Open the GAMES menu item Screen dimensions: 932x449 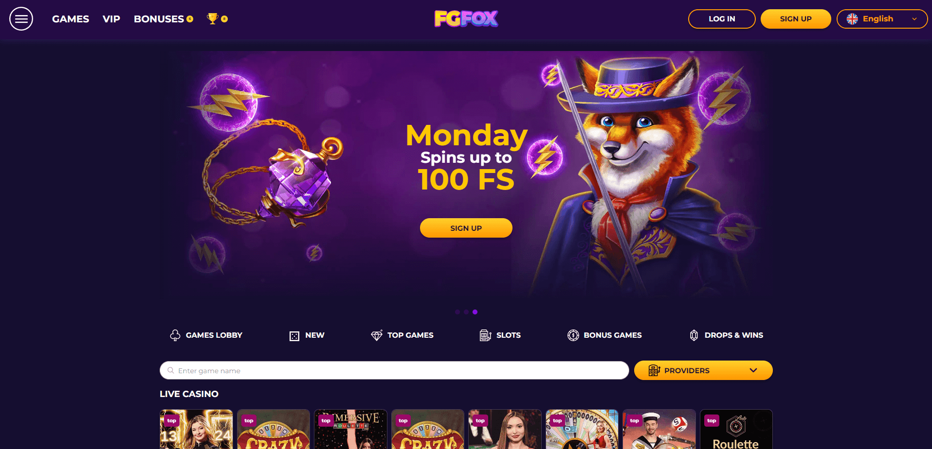coord(71,19)
